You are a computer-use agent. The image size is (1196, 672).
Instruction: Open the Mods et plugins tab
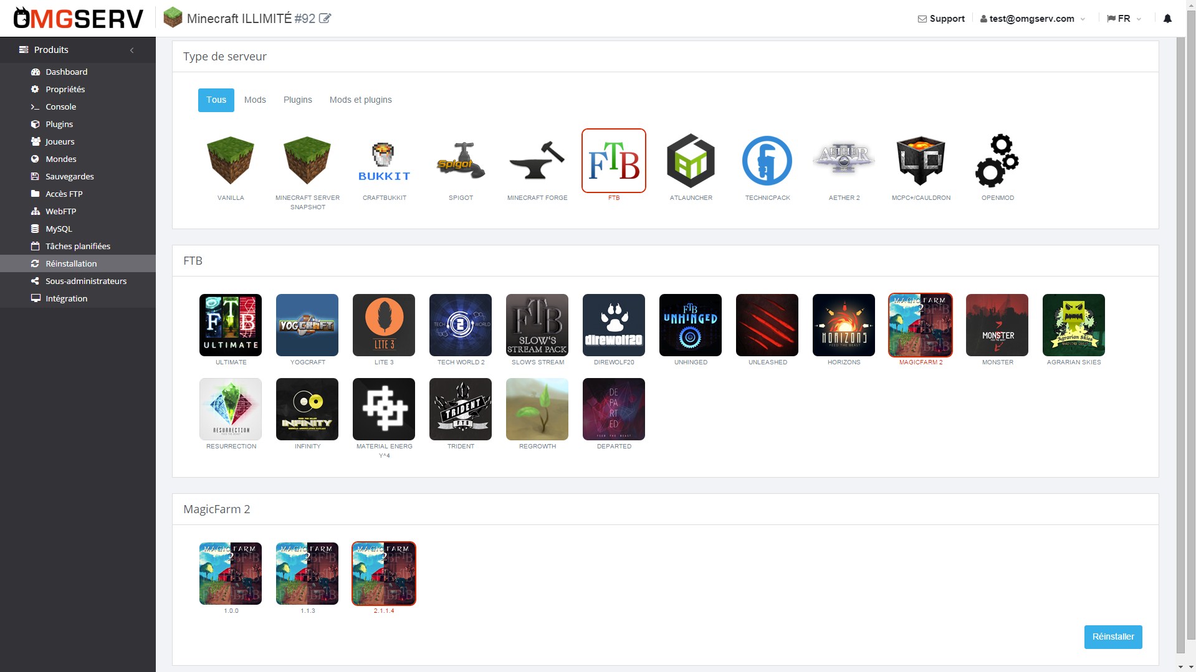pyautogui.click(x=361, y=100)
